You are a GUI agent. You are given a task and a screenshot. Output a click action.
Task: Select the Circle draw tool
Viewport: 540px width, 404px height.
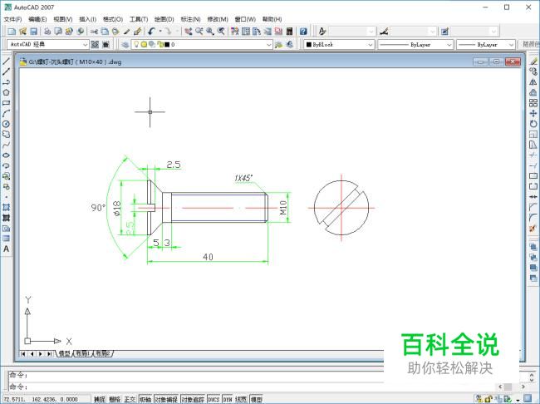pos(6,124)
